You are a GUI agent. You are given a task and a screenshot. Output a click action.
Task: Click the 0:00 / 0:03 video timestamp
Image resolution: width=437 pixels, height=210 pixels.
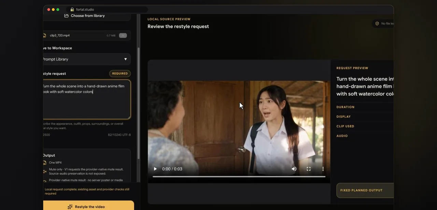pos(172,169)
